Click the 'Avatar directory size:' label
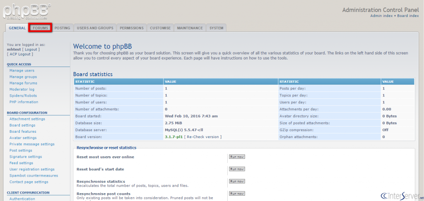 [x=299, y=116]
